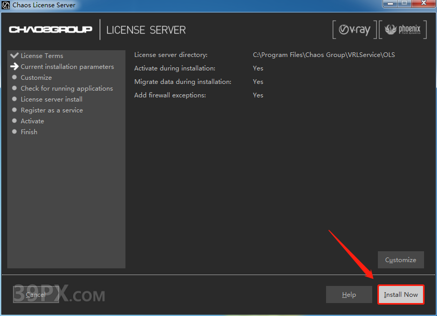The width and height of the screenshot is (437, 316).
Task: Close the Chaos License Server window
Action: pyautogui.click(x=424, y=3)
